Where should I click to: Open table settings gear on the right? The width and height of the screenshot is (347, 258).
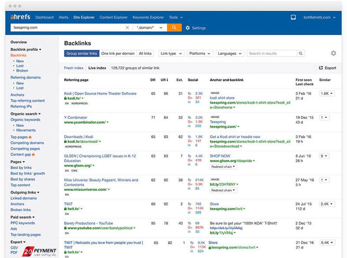[333, 53]
